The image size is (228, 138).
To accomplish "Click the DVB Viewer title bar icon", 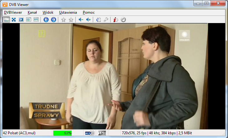I will point(5,5).
